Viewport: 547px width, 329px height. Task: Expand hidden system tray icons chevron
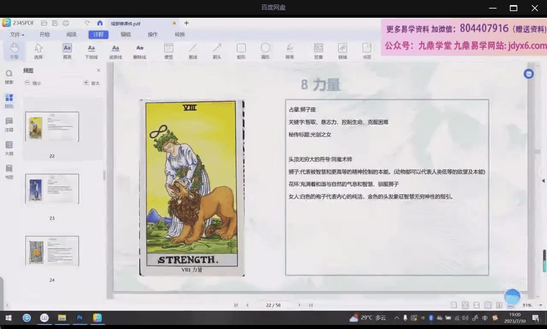tap(397, 318)
